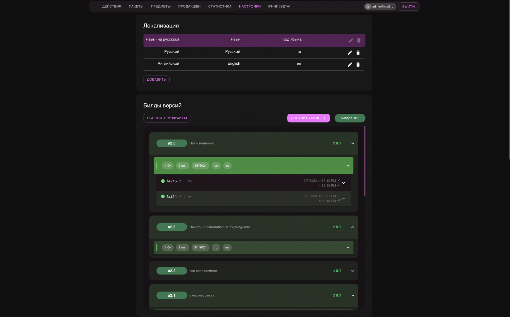Collapse the a2.1 version group
The height and width of the screenshot is (317, 510).
coord(353,295)
